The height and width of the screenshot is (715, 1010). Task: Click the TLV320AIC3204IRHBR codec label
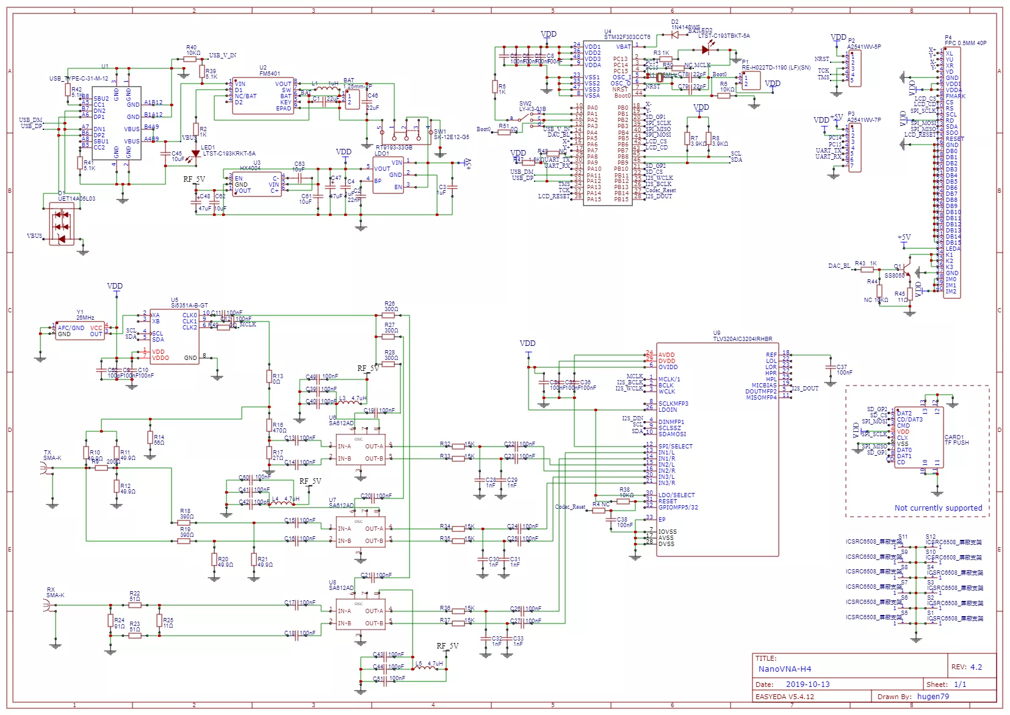click(742, 339)
